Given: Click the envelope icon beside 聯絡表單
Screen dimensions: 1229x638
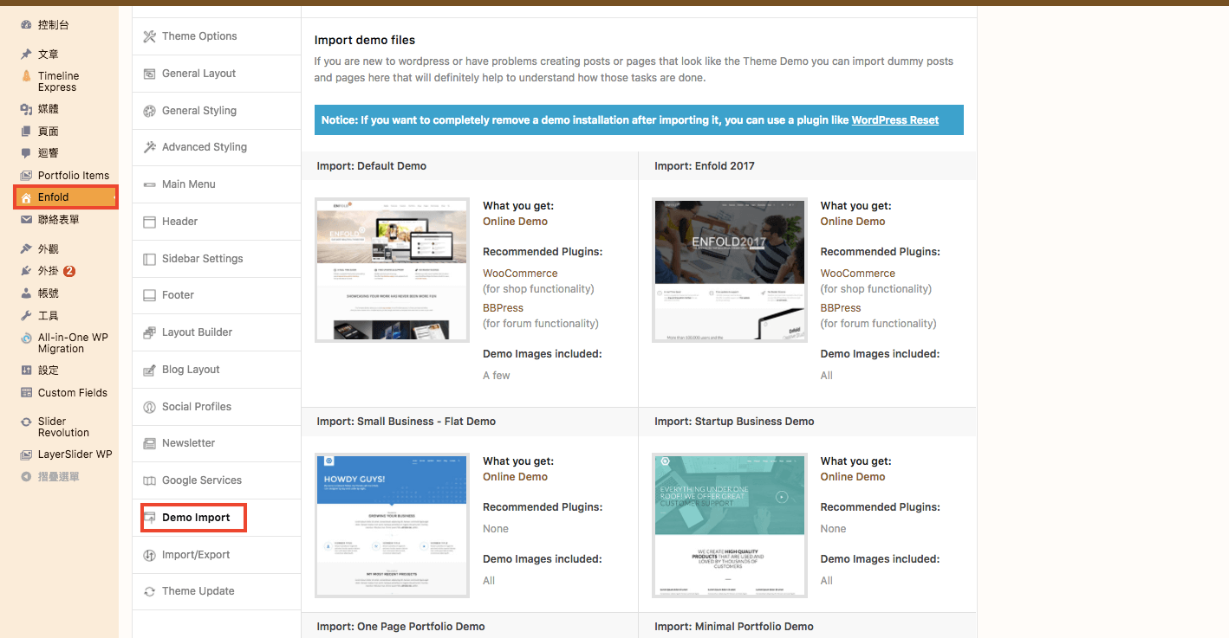Looking at the screenshot, I should tap(26, 220).
